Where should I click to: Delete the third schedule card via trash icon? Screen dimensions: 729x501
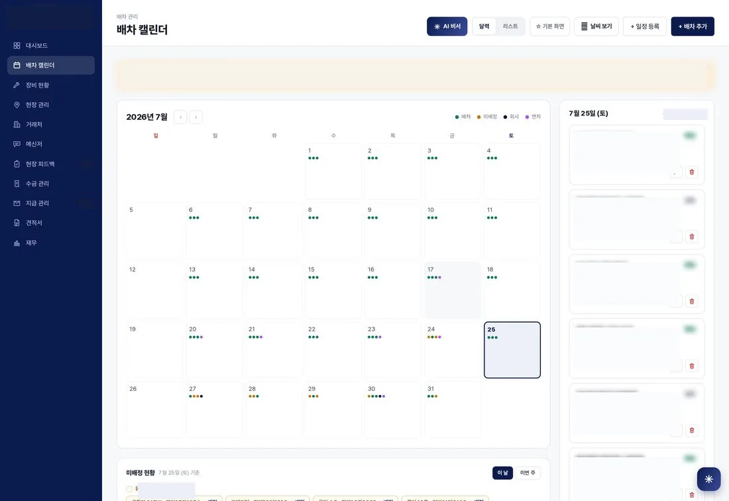[x=692, y=301]
